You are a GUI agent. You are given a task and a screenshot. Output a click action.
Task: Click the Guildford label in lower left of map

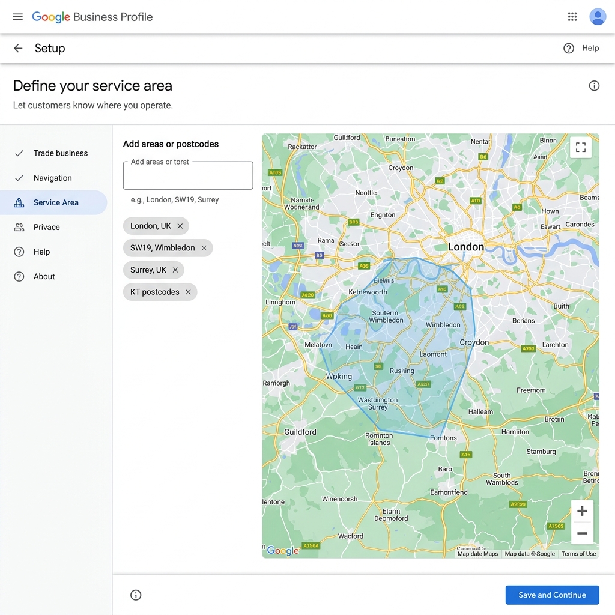[300, 432]
